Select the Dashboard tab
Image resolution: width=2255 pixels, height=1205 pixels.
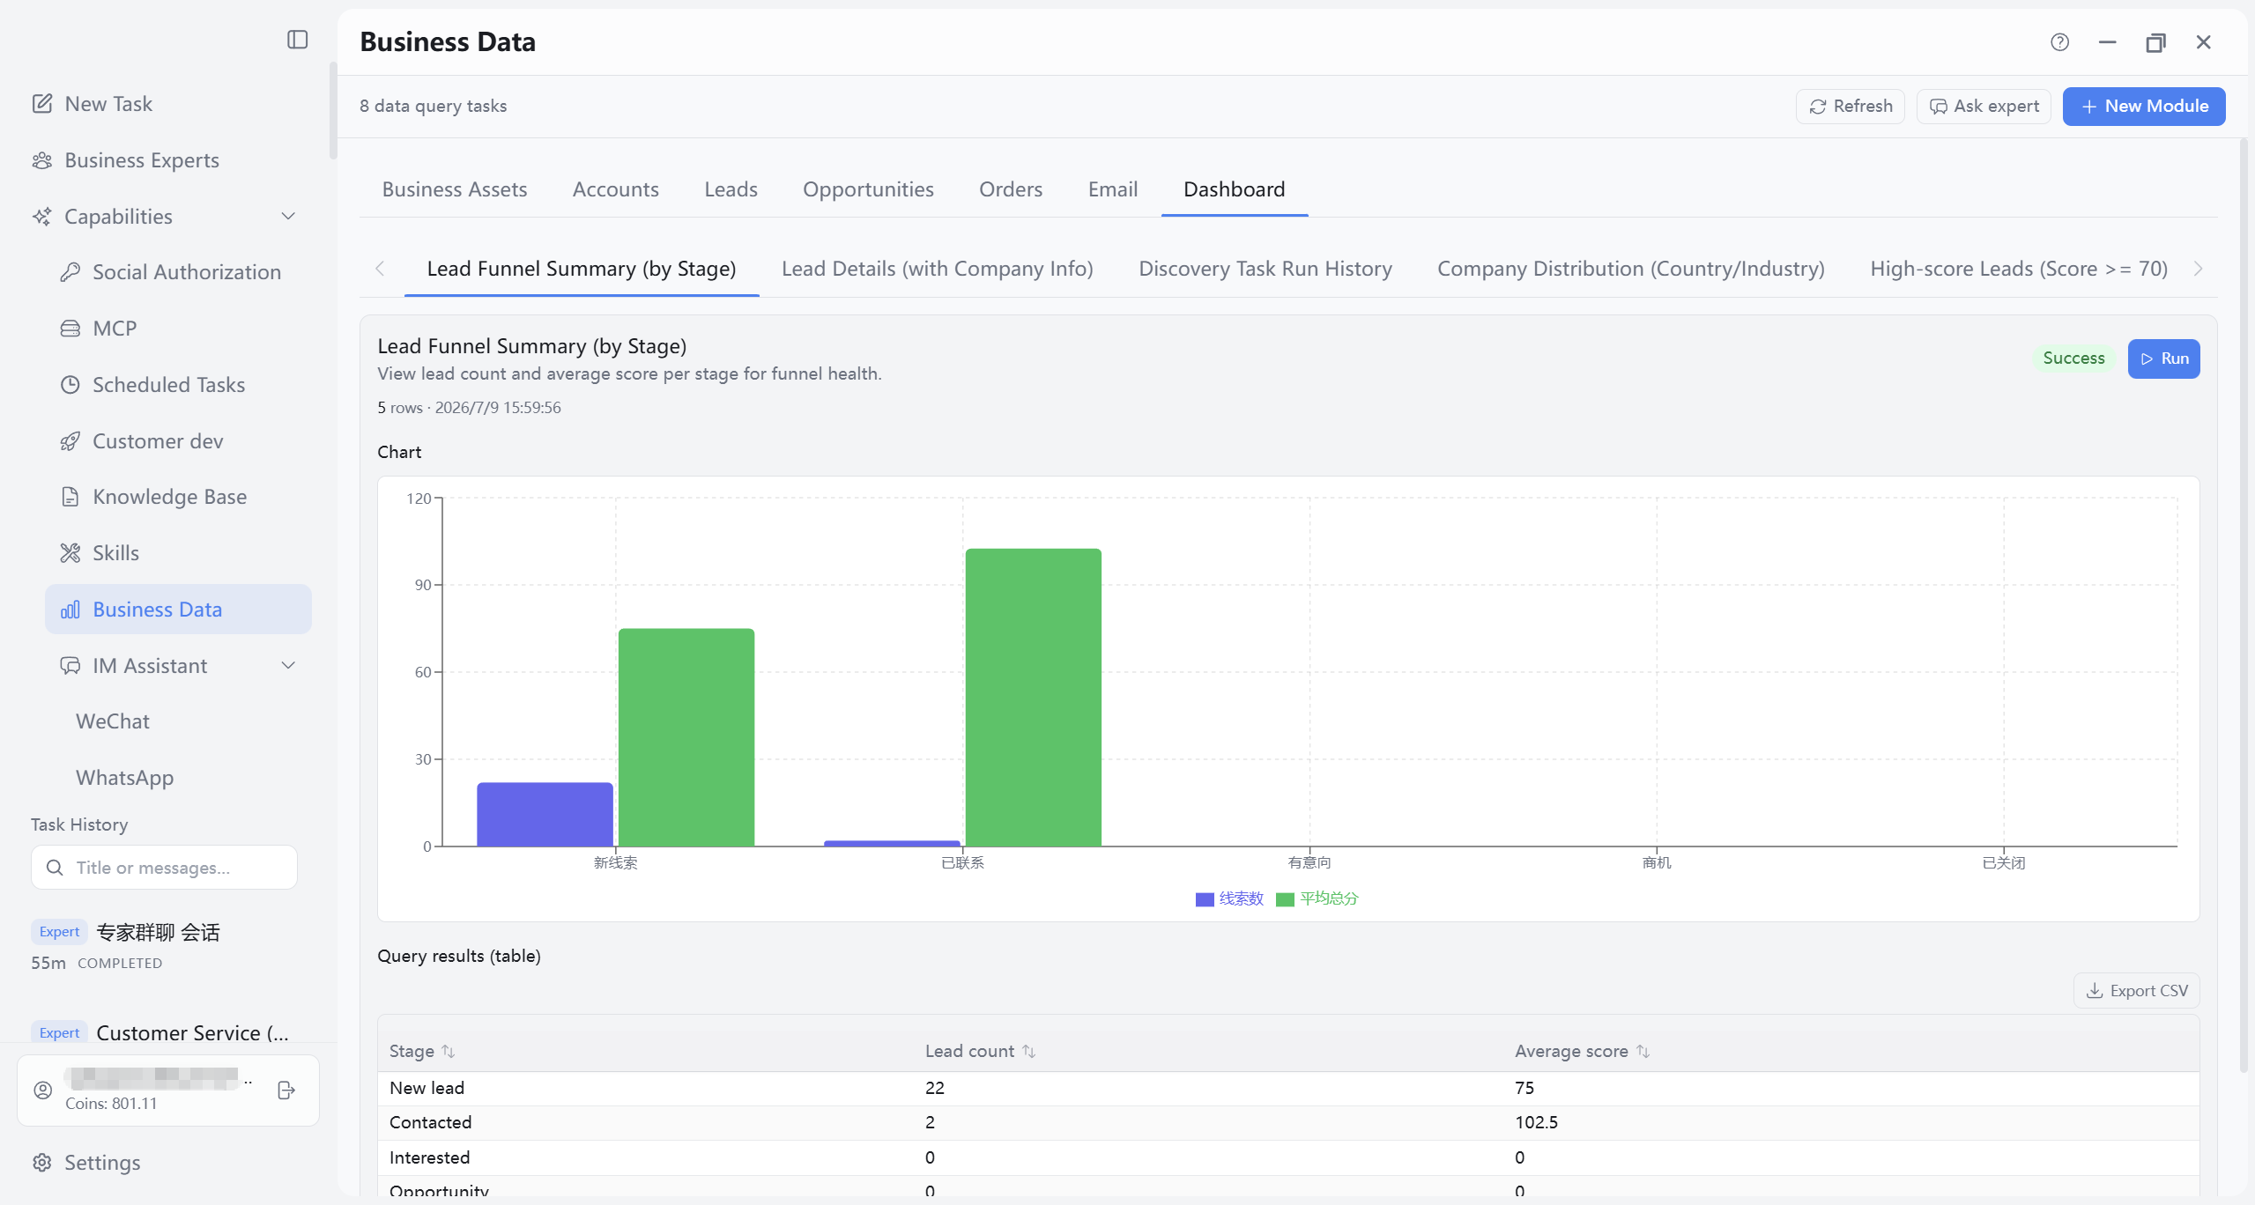[1234, 189]
